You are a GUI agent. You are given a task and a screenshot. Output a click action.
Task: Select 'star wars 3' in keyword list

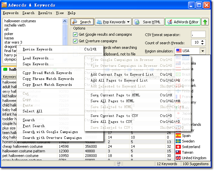coord(13,42)
